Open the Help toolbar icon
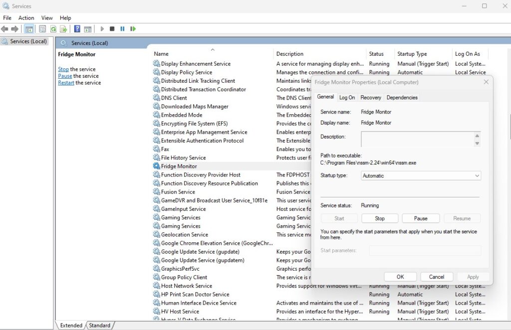 [77, 29]
